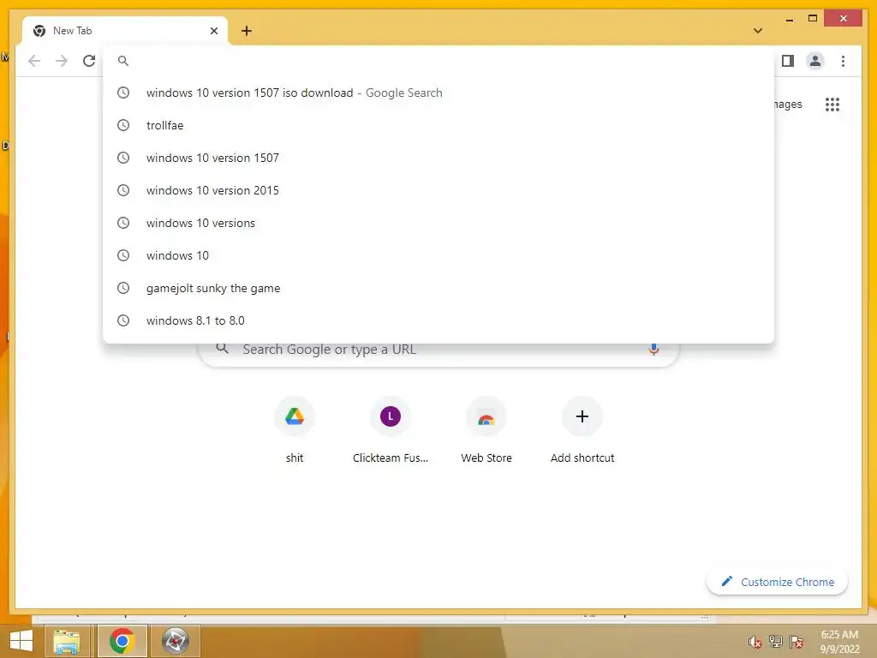The height and width of the screenshot is (658, 877).
Task: Open the tab search dropdown chevron
Action: point(757,31)
